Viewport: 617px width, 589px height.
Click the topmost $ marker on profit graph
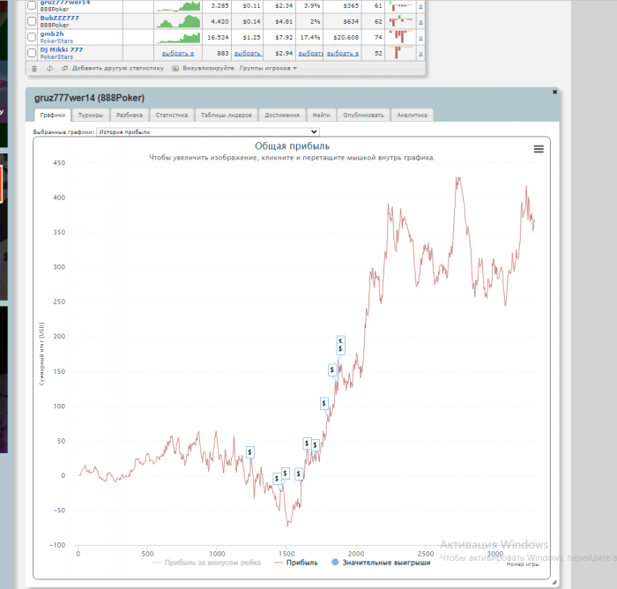(x=340, y=340)
